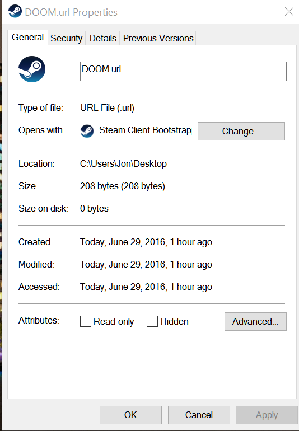This screenshot has height=431, width=299.
Task: Go to the Previous Versions tab
Action: (x=158, y=38)
